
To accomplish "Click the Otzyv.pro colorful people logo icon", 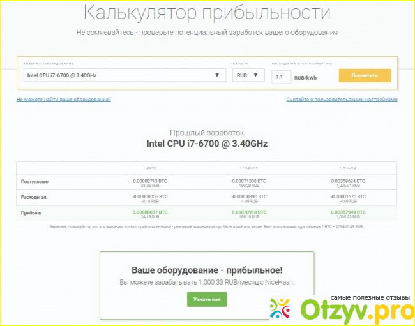I will pos(282,310).
